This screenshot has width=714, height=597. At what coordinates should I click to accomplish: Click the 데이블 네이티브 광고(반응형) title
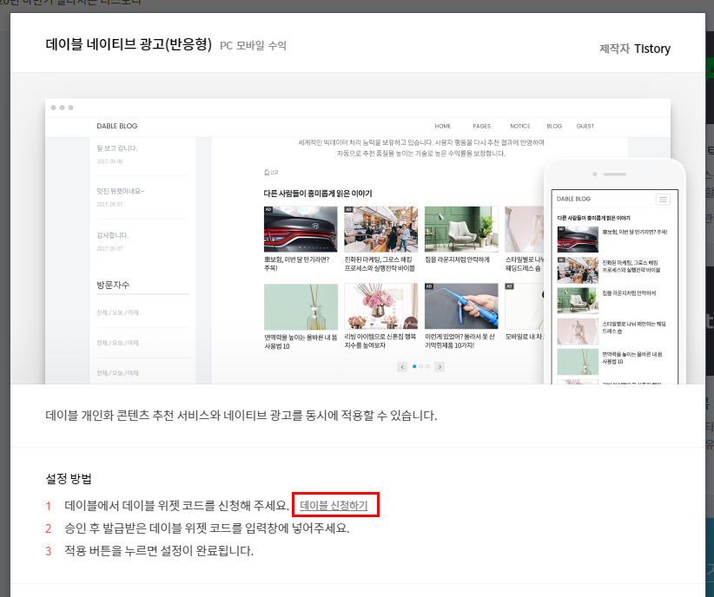click(129, 44)
